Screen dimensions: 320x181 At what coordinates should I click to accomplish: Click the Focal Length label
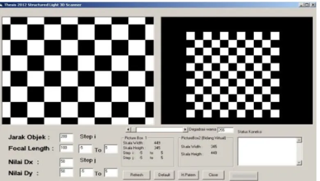tap(31, 148)
